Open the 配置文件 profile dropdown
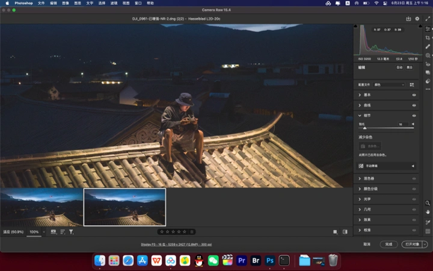 (389, 85)
